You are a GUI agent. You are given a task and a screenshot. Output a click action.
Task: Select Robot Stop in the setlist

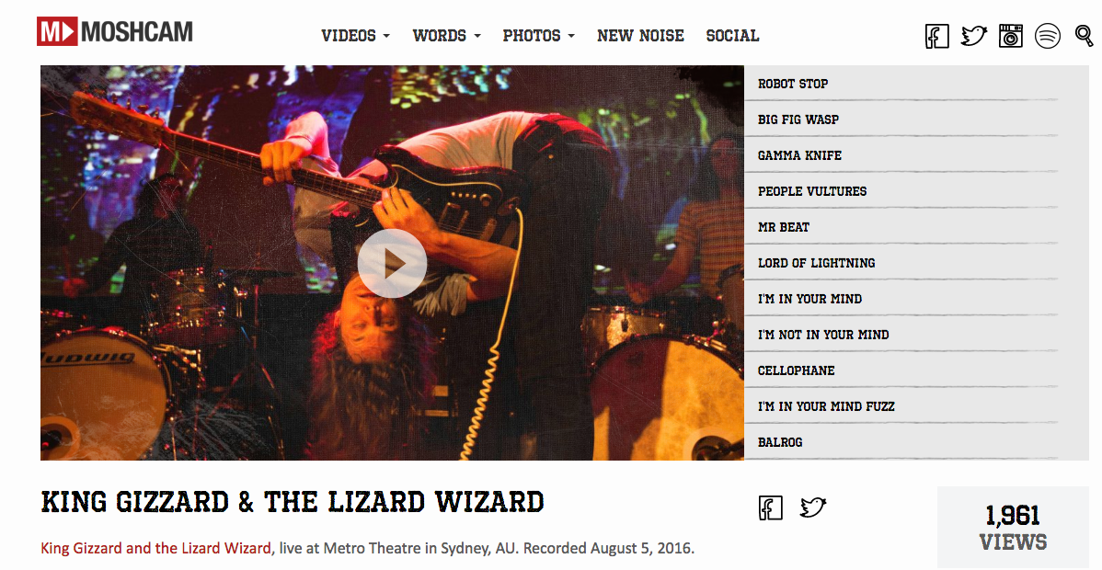click(901, 84)
